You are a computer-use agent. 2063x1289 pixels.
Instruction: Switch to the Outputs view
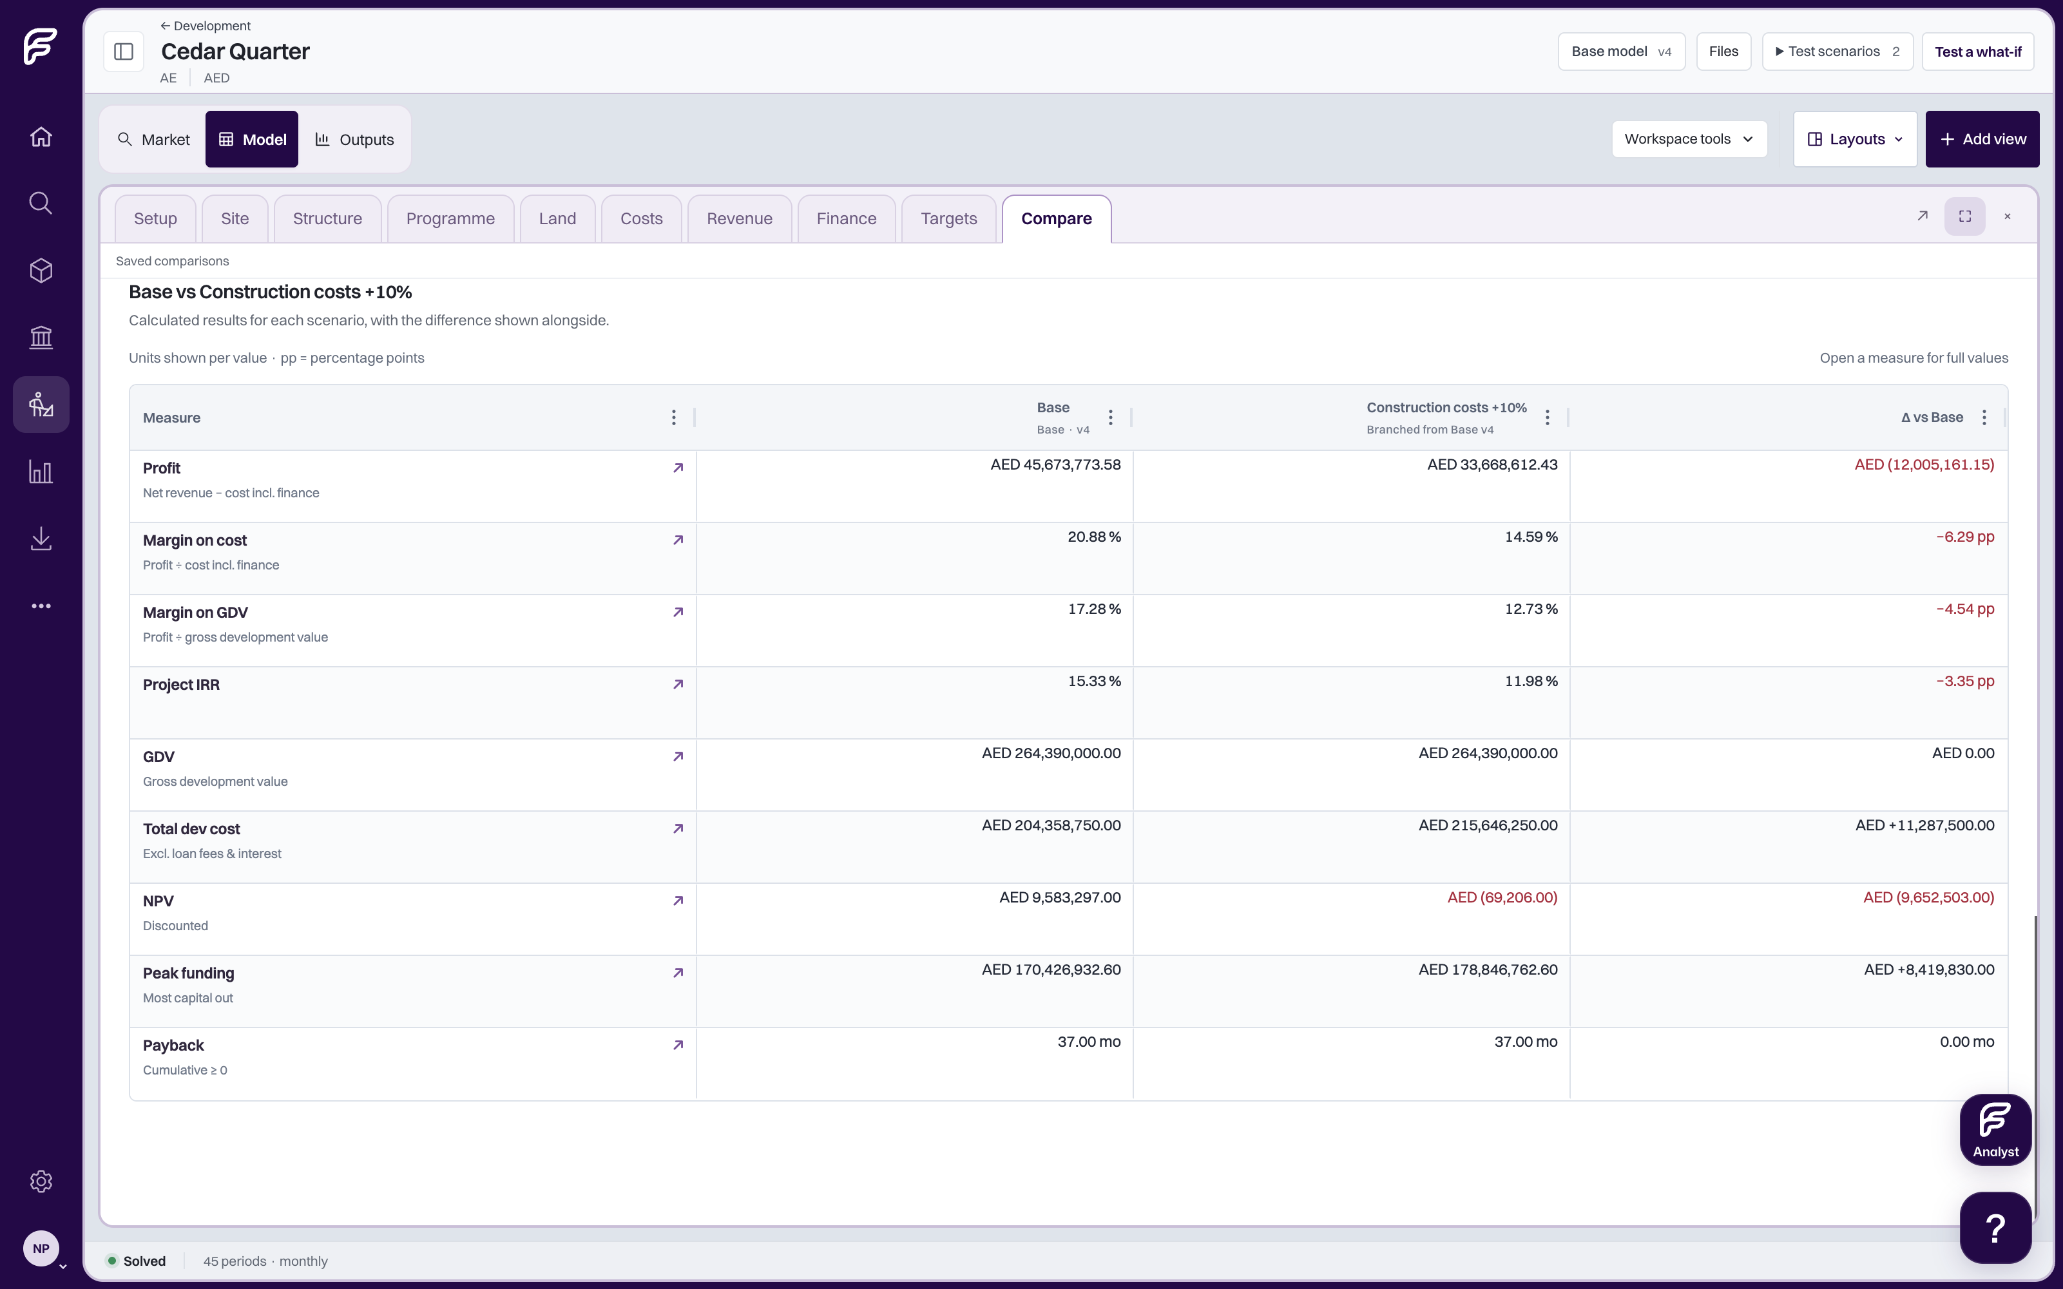(x=354, y=140)
